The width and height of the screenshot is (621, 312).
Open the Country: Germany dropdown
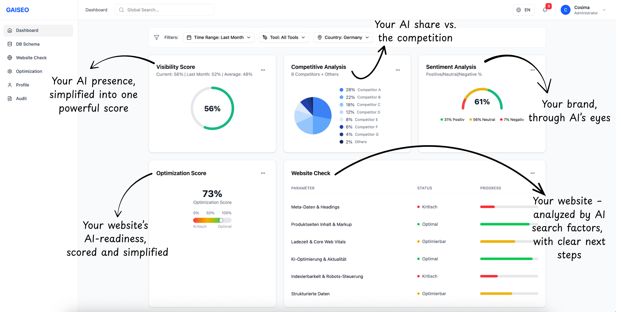(x=343, y=37)
